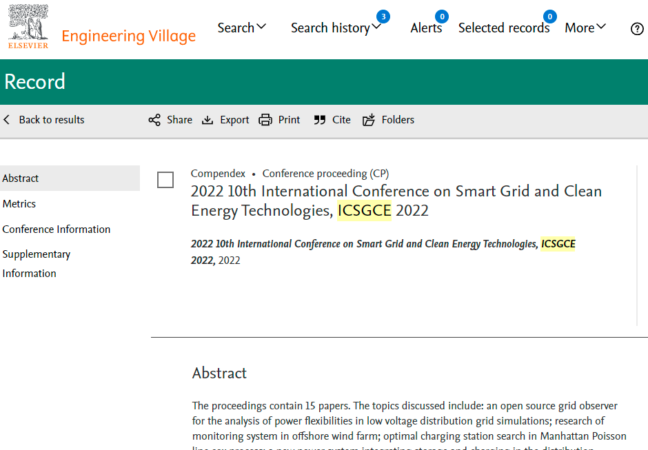
Task: Click the record title heading
Action: [x=396, y=201]
